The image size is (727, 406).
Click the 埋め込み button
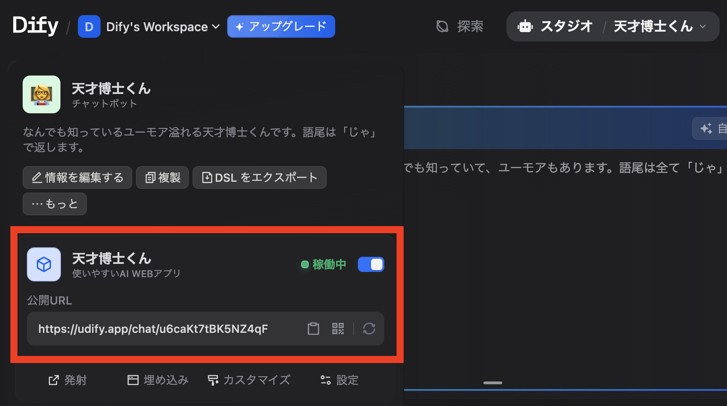158,380
